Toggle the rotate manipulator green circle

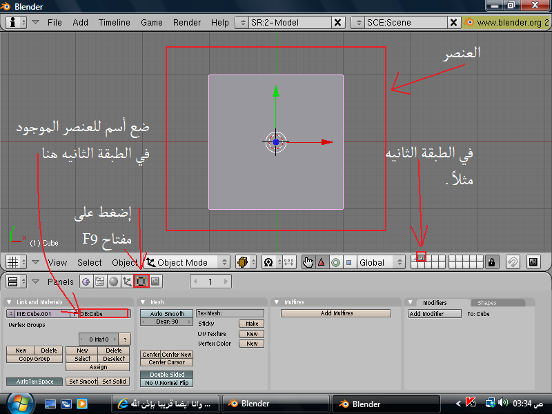[335, 262]
